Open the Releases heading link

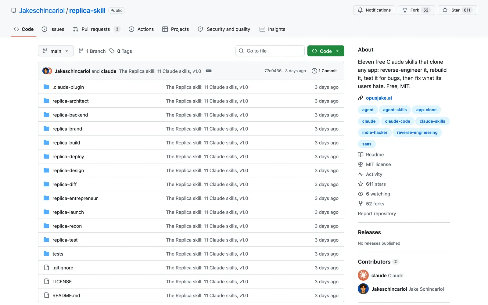pos(369,232)
